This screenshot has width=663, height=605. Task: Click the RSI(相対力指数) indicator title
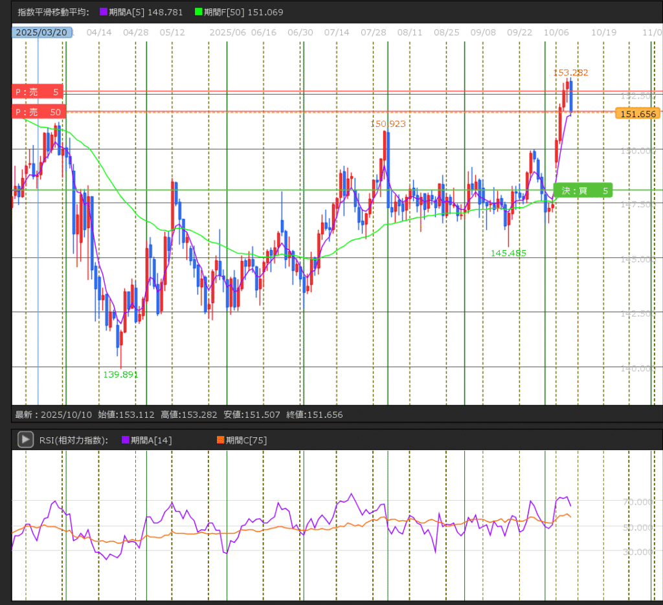tap(73, 440)
